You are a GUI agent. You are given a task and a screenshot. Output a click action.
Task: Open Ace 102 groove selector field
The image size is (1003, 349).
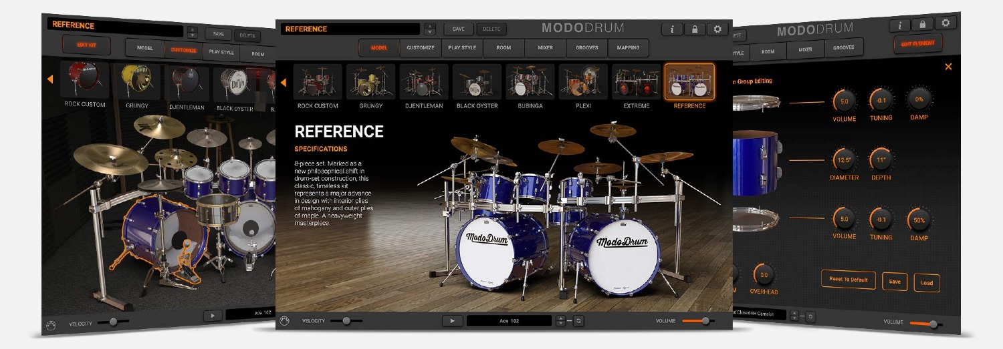(509, 321)
